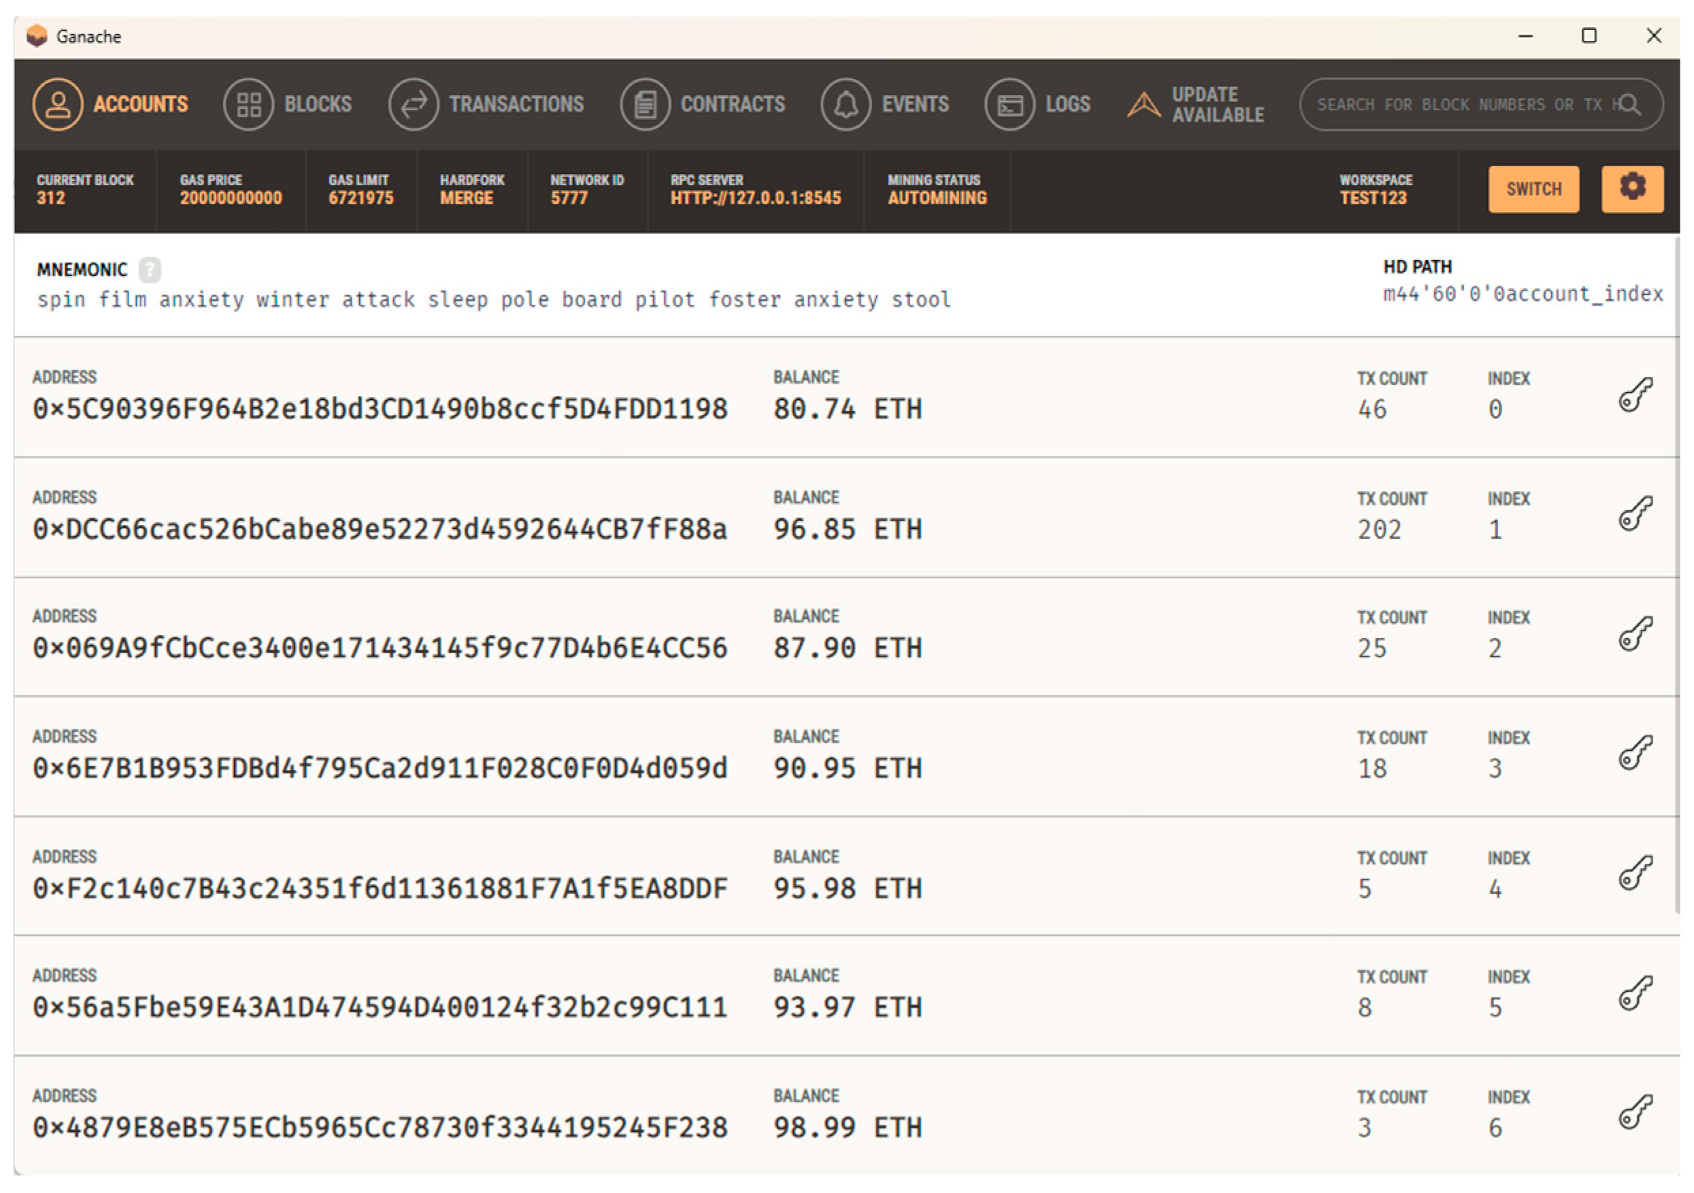This screenshot has width=1694, height=1193.
Task: Click the 96.85 ETH balance
Action: point(848,529)
